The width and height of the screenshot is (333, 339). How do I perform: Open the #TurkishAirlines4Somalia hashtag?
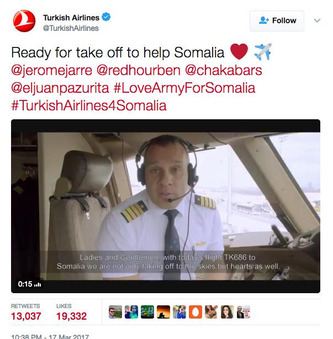[89, 105]
